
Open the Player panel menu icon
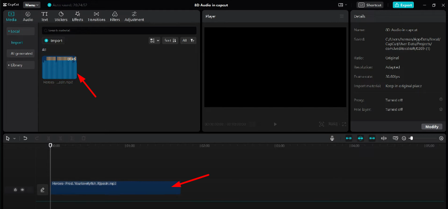coord(342,16)
